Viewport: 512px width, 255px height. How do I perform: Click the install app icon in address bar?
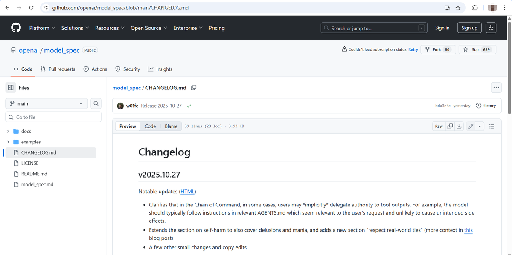pyautogui.click(x=447, y=8)
